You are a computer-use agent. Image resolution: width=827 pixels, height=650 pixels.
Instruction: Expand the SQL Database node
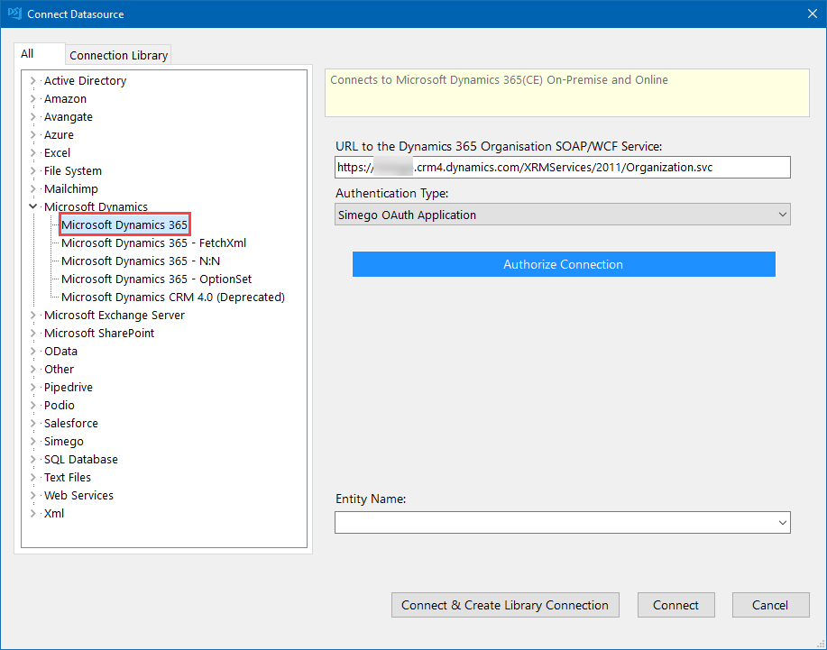click(x=32, y=459)
